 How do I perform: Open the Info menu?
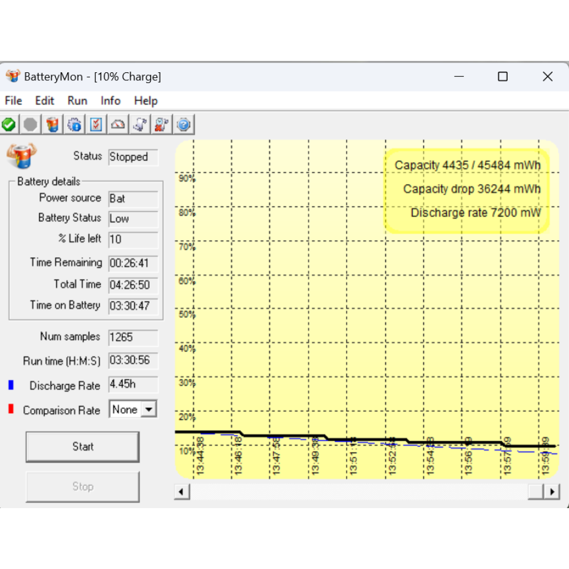click(x=110, y=101)
